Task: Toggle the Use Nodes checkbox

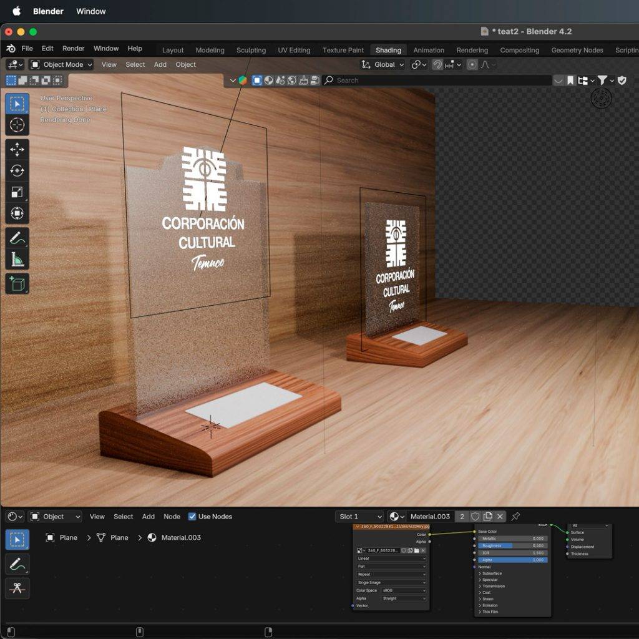Action: coord(192,516)
